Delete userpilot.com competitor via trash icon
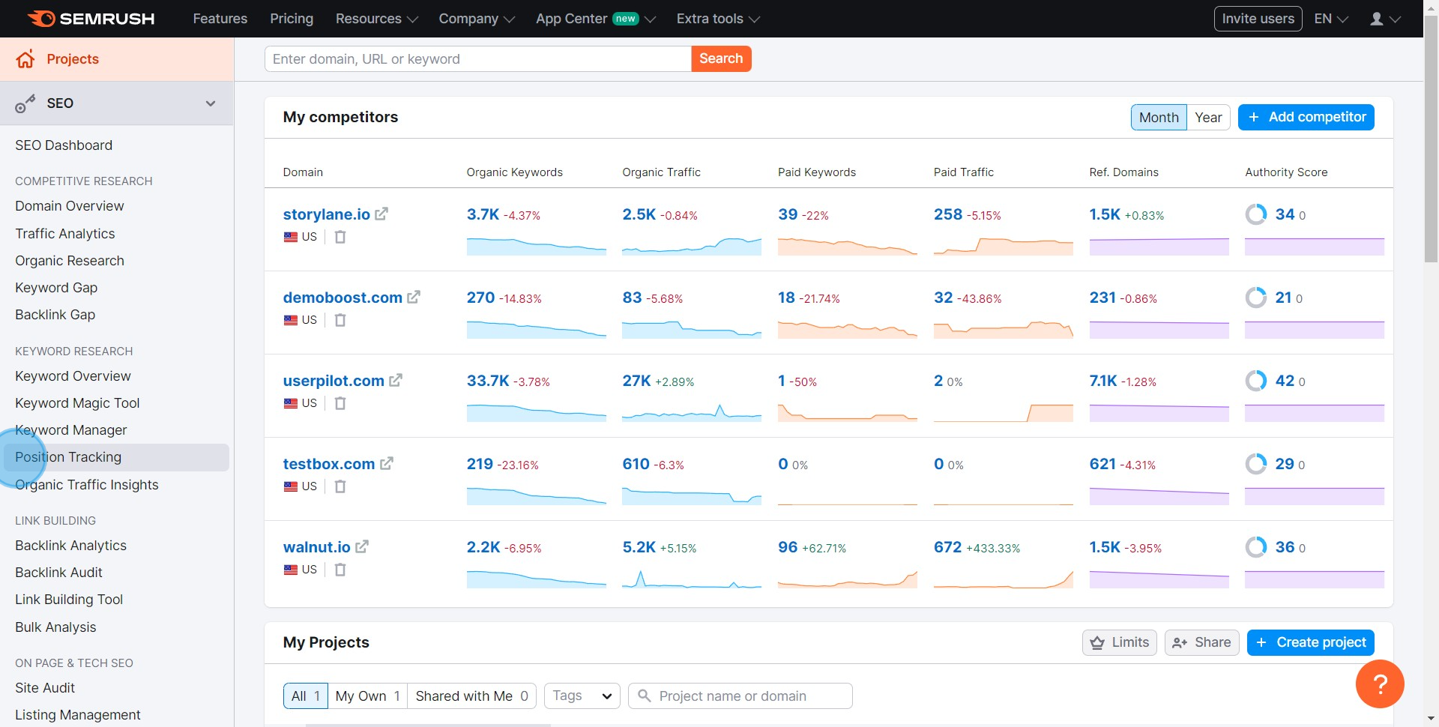The image size is (1439, 727). 340,403
